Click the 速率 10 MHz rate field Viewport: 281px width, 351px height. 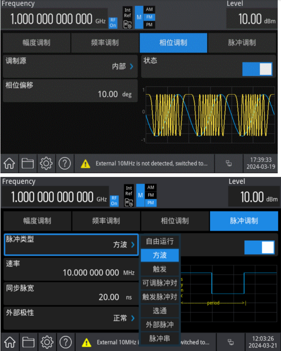tap(70, 268)
